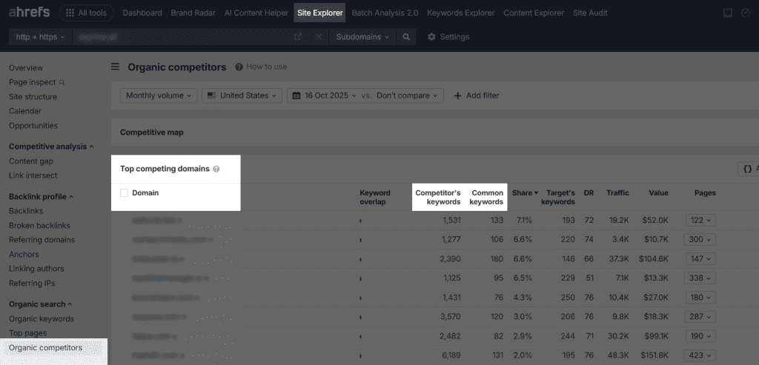Open Content Explorer
The height and width of the screenshot is (365, 759).
click(534, 13)
